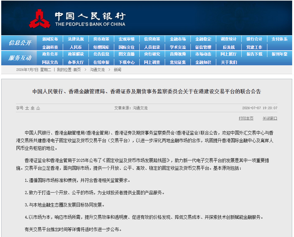Open 音频视频 menu item
This screenshot has width=294, height=237.
pyautogui.click(x=178, y=54)
